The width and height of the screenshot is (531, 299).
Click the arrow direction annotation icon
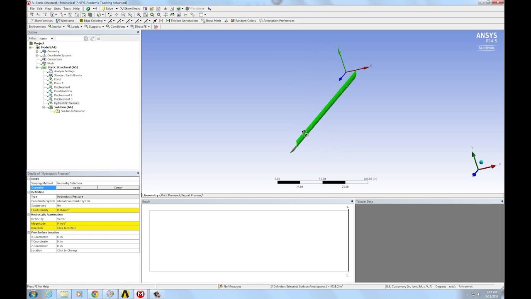(155, 20)
